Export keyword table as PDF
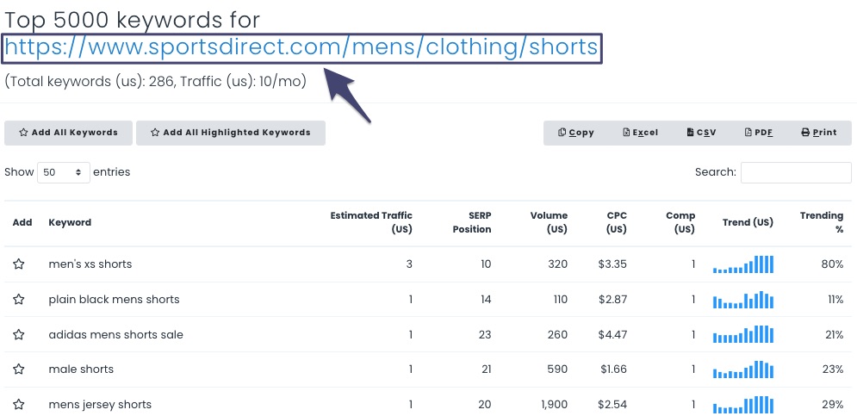This screenshot has width=857, height=416. (758, 133)
